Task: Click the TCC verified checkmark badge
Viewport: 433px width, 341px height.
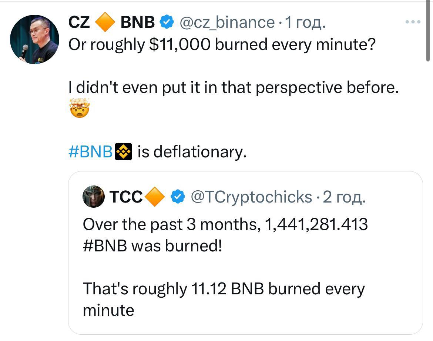Action: pos(179,197)
